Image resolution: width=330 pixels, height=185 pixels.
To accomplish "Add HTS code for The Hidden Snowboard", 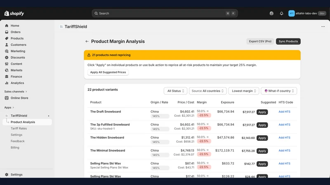I will pyautogui.click(x=284, y=138).
